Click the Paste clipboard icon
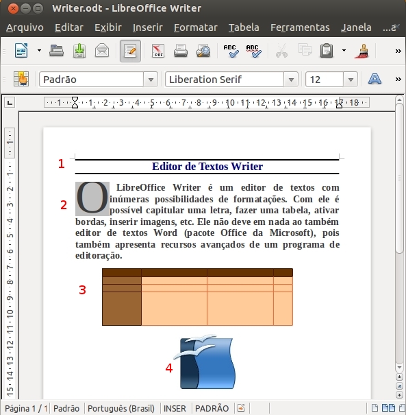The width and height of the screenshot is (406, 415). 327,51
